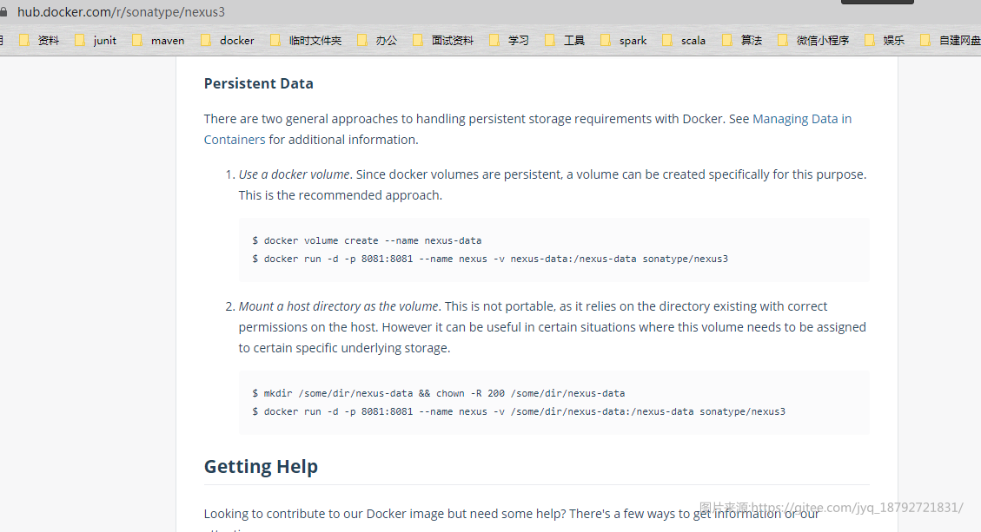981x532 pixels.
Task: Open the 资料 bookmark folder
Action: coord(39,41)
